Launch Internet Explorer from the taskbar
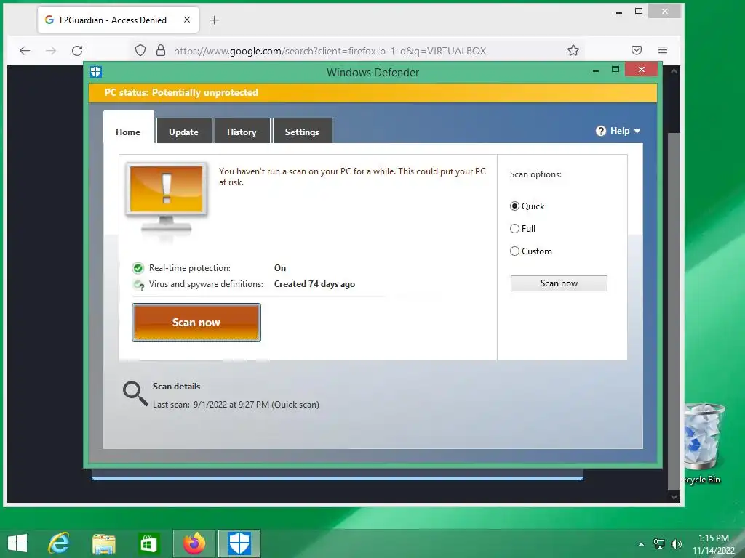Viewport: 745px width, 558px height. pyautogui.click(x=59, y=543)
